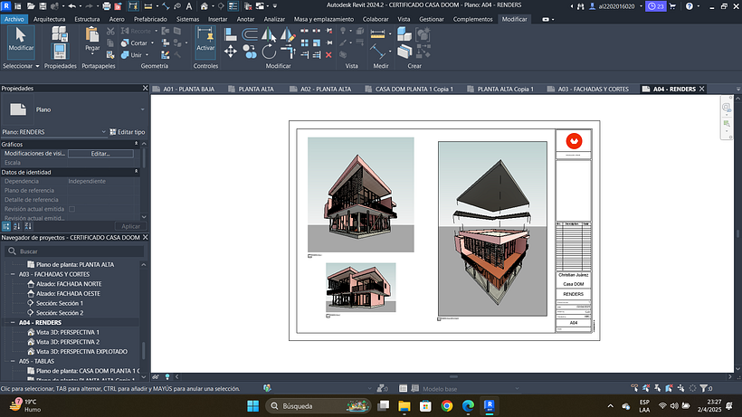The image size is (742, 417).
Task: Select Mirror by picking axis tool
Action: (x=269, y=34)
